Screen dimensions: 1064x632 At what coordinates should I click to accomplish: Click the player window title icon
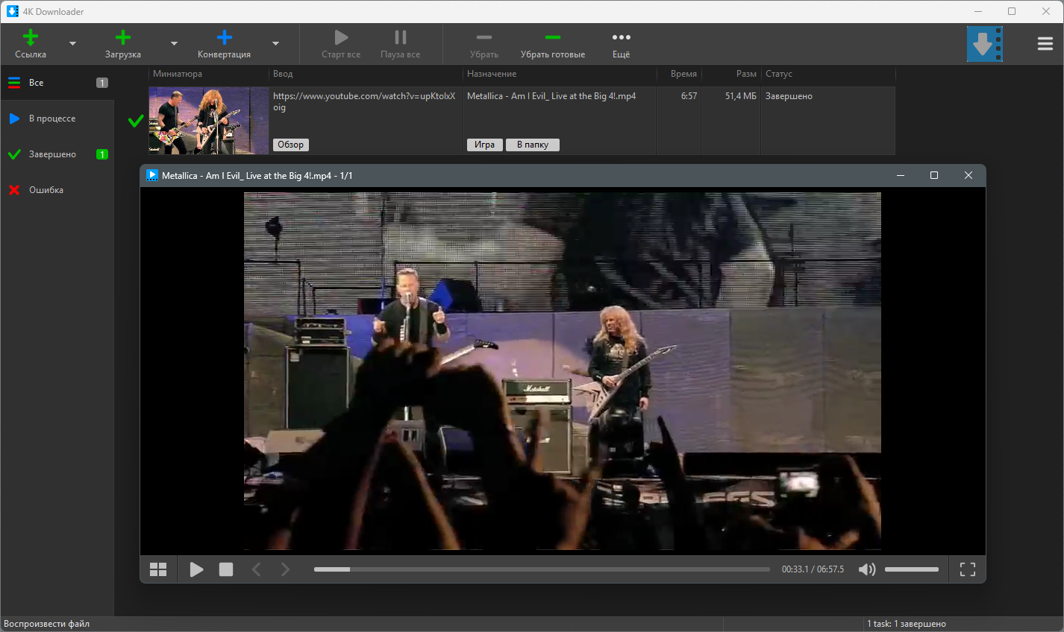[x=152, y=175]
